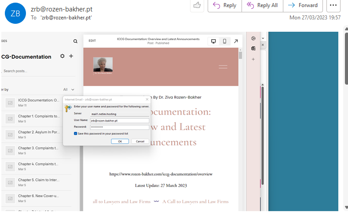
Task: Click the recipient address in the To line
Action: point(66,18)
